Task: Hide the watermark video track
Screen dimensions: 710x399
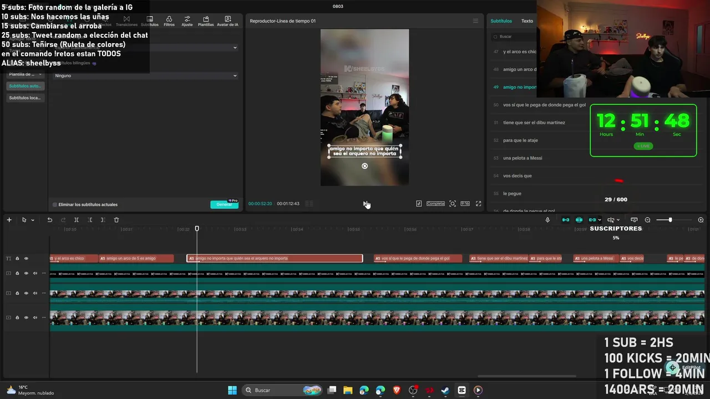Action: tap(26, 273)
